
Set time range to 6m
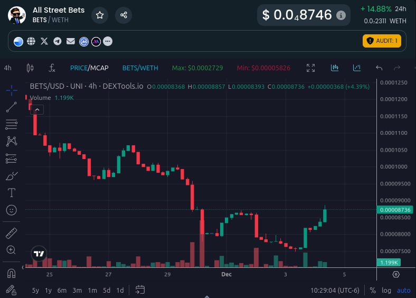click(x=62, y=290)
